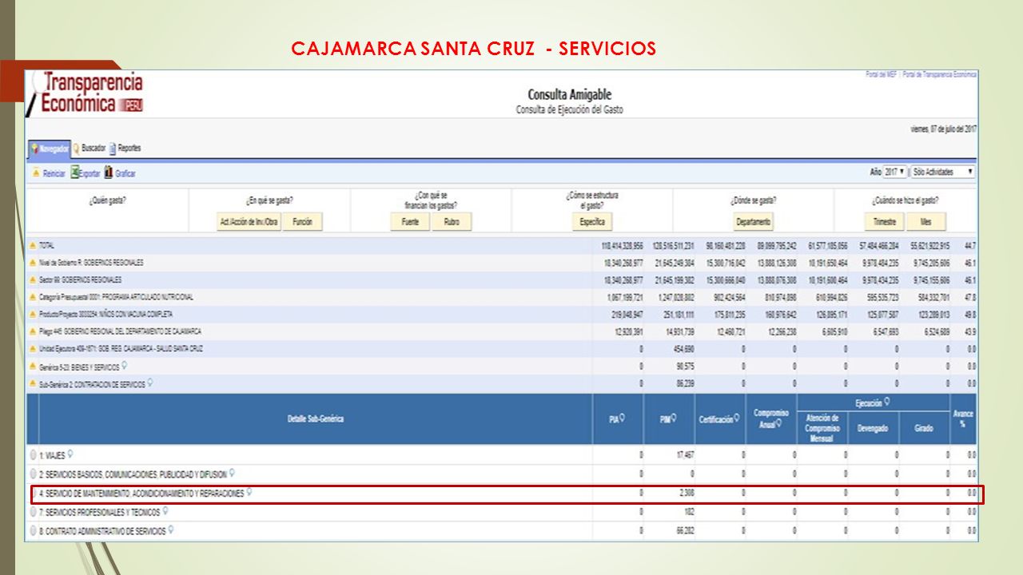This screenshot has width=1023, height=575.
Task: Select radio for 8: Contrato Administrativo de Servicios
Action: [34, 531]
